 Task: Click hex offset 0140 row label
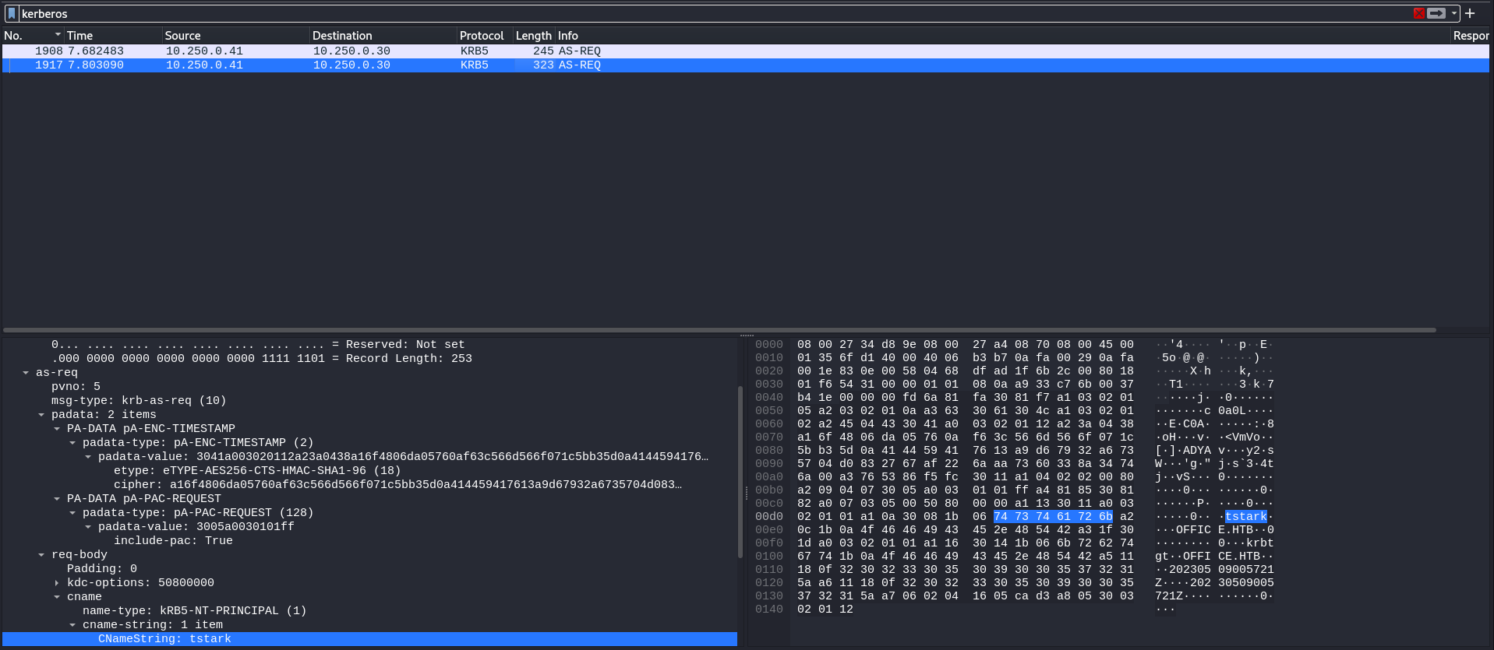769,610
